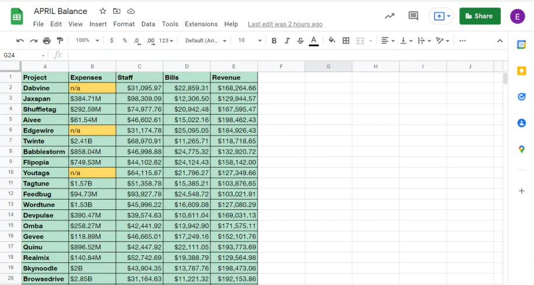Toggle bold formatting
Image resolution: width=534 pixels, height=285 pixels.
pyautogui.click(x=274, y=41)
